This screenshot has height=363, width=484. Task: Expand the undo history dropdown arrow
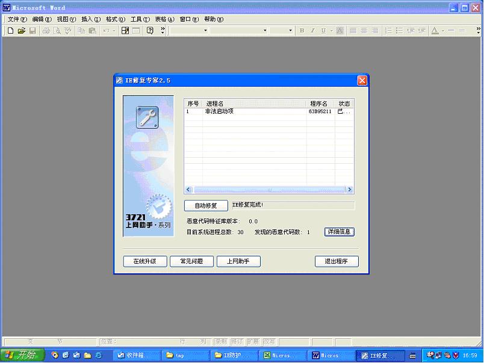click(114, 31)
